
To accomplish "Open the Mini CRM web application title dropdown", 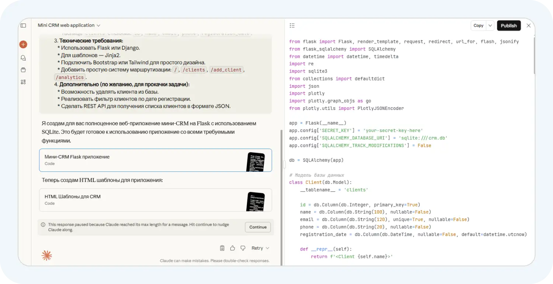I will (x=69, y=25).
